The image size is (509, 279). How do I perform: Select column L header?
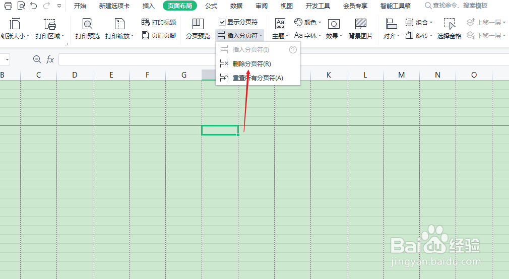click(365, 75)
